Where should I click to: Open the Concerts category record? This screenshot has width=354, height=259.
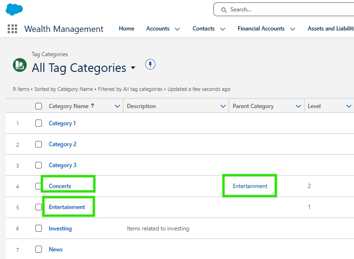click(60, 186)
